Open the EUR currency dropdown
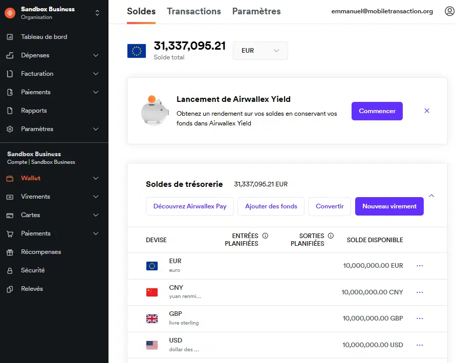Image resolution: width=457 pixels, height=363 pixels. tap(260, 51)
